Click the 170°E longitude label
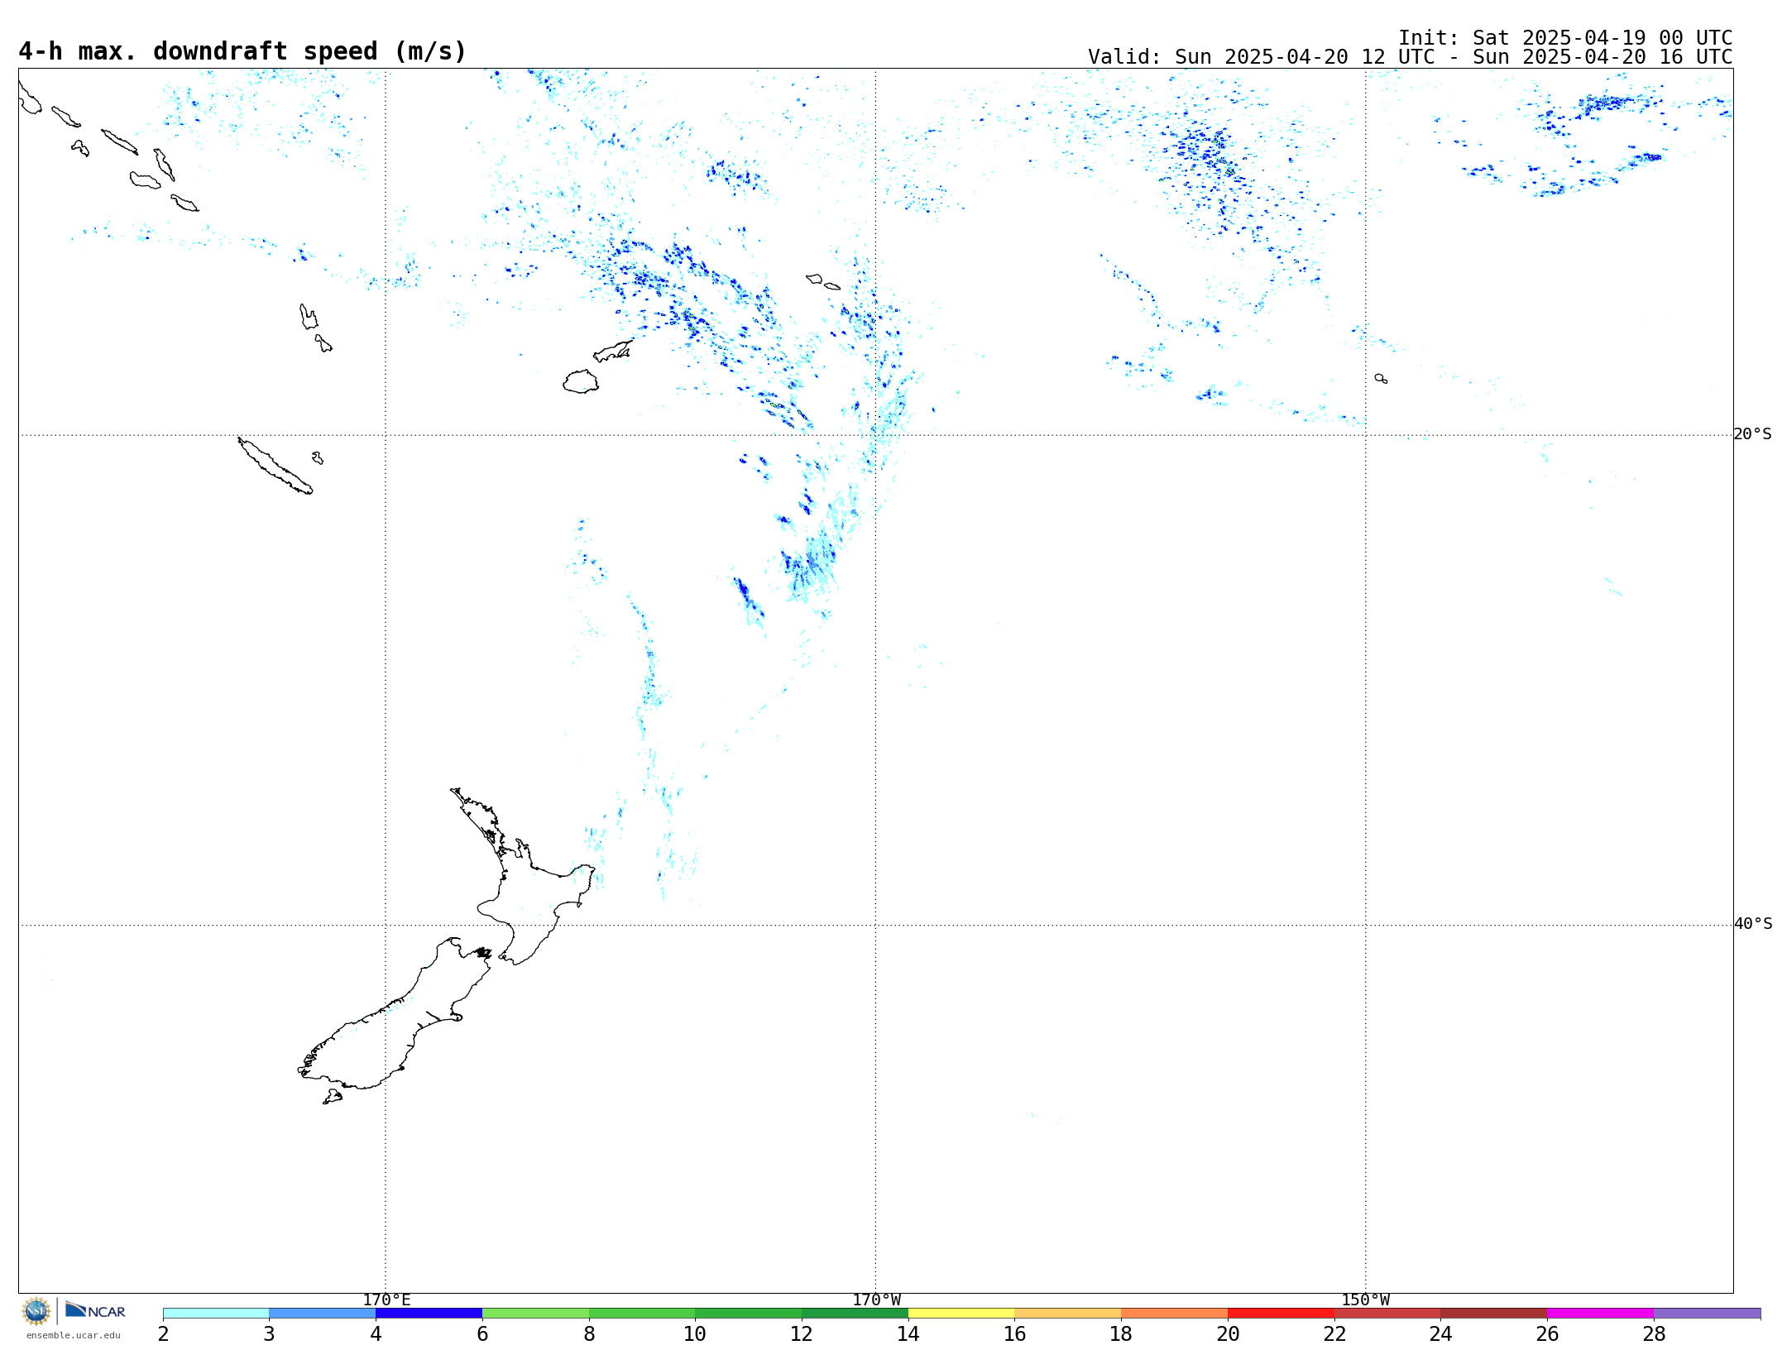The height and width of the screenshot is (1345, 1787). coord(386,1300)
